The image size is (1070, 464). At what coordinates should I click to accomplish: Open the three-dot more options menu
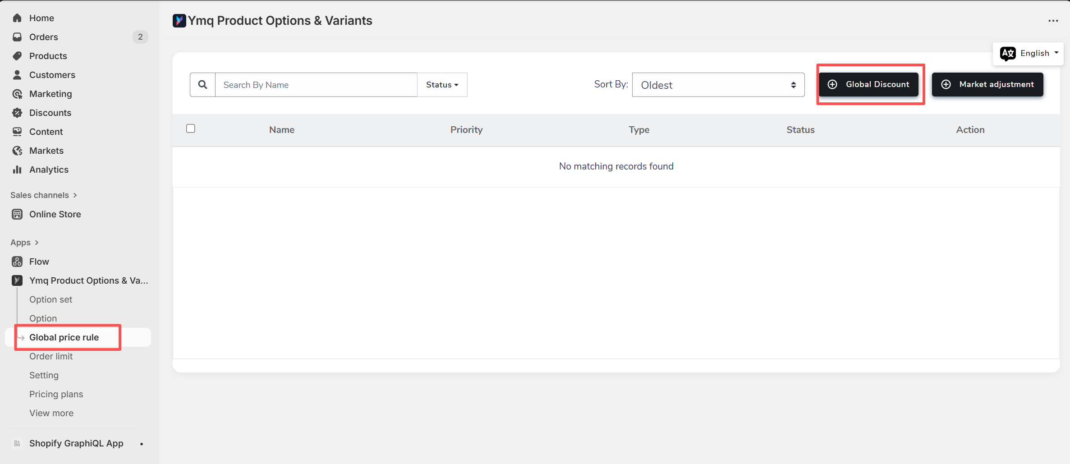[x=1053, y=21]
